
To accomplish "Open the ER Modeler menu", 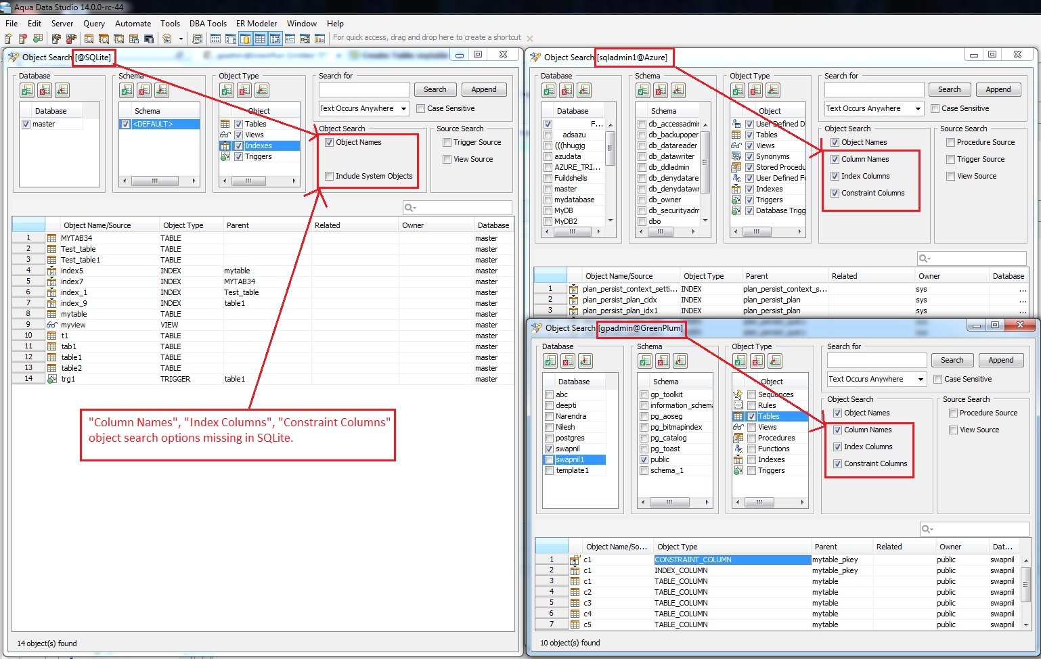I will coord(257,23).
